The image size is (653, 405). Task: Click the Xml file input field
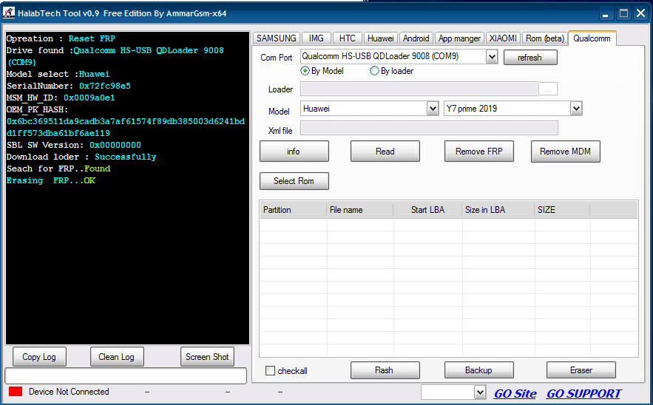click(x=429, y=128)
